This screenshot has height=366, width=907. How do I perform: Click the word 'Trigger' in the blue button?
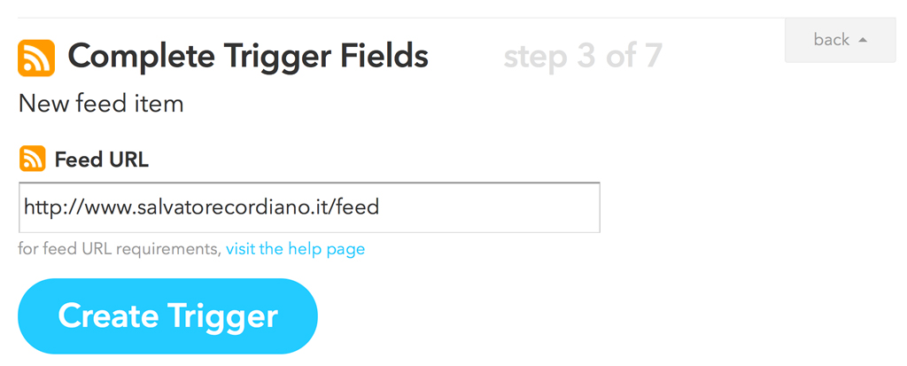(x=224, y=316)
